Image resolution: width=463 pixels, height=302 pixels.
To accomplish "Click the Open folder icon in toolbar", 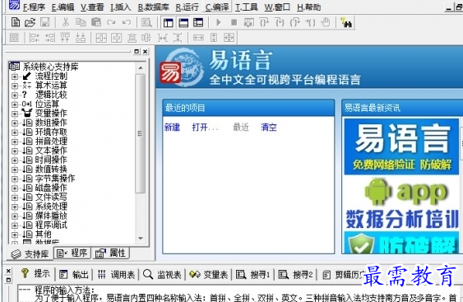I will tap(30, 22).
